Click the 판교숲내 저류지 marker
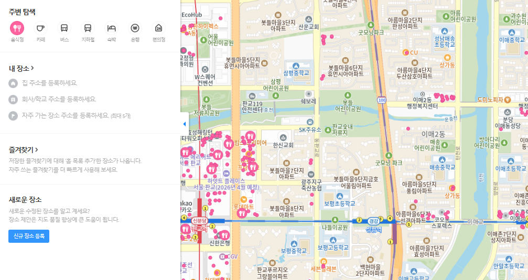This screenshot has height=280, width=528. (x=328, y=130)
